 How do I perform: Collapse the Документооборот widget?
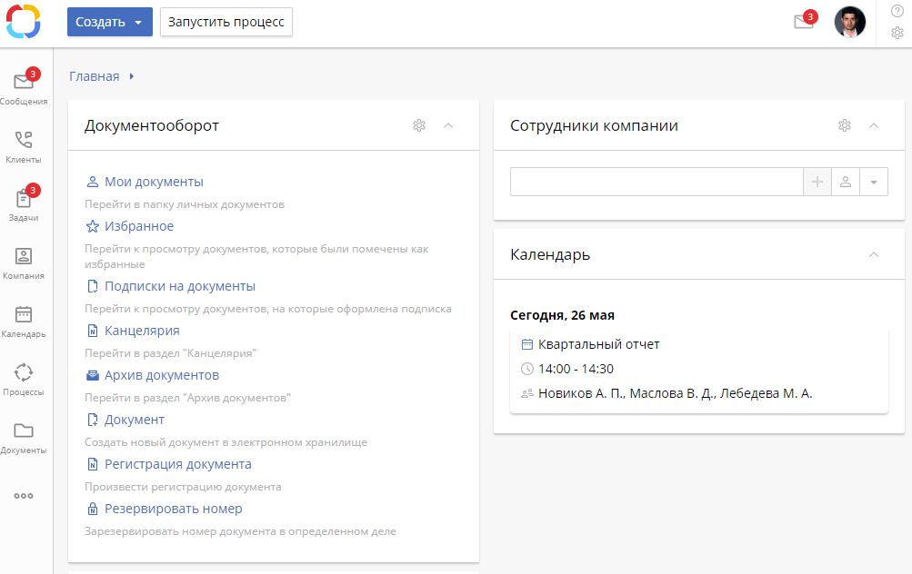click(x=448, y=125)
